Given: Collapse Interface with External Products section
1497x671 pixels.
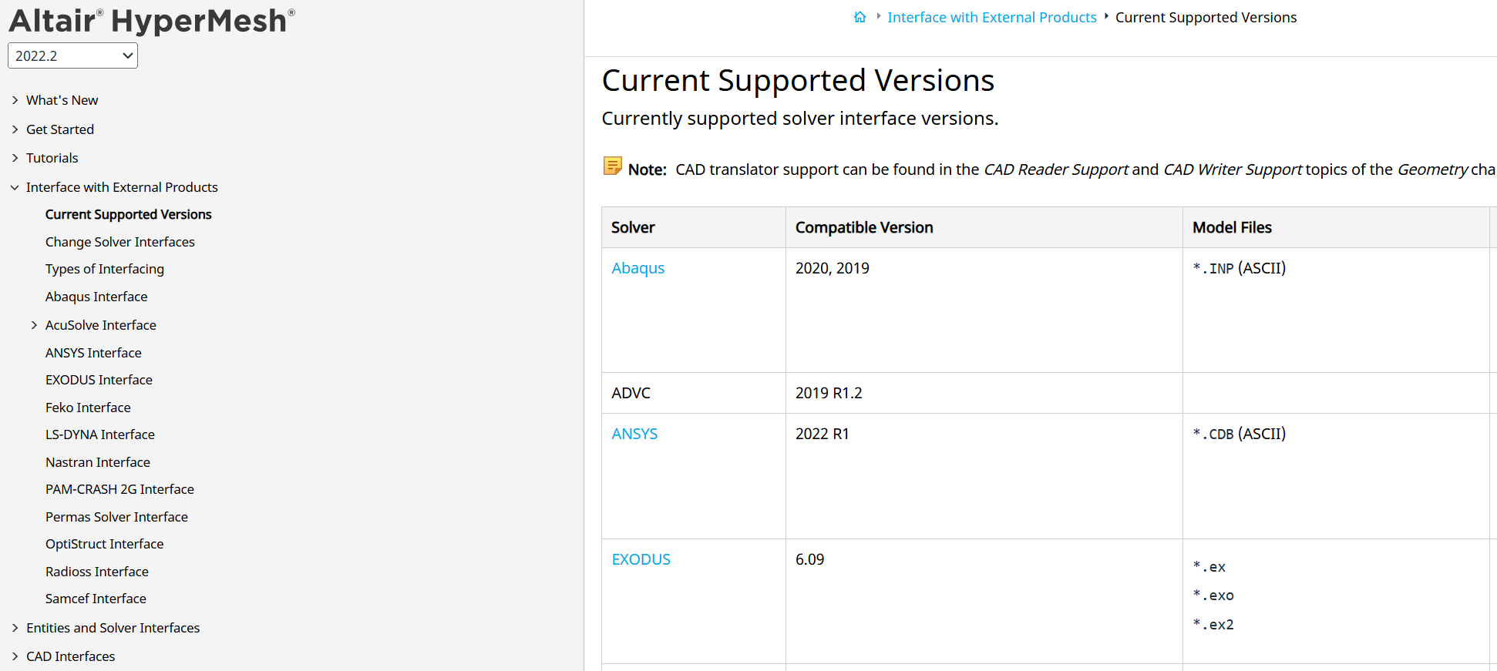Looking at the screenshot, I should tap(15, 187).
